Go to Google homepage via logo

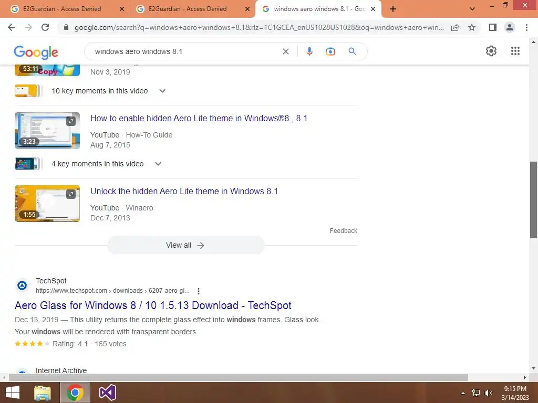36,52
